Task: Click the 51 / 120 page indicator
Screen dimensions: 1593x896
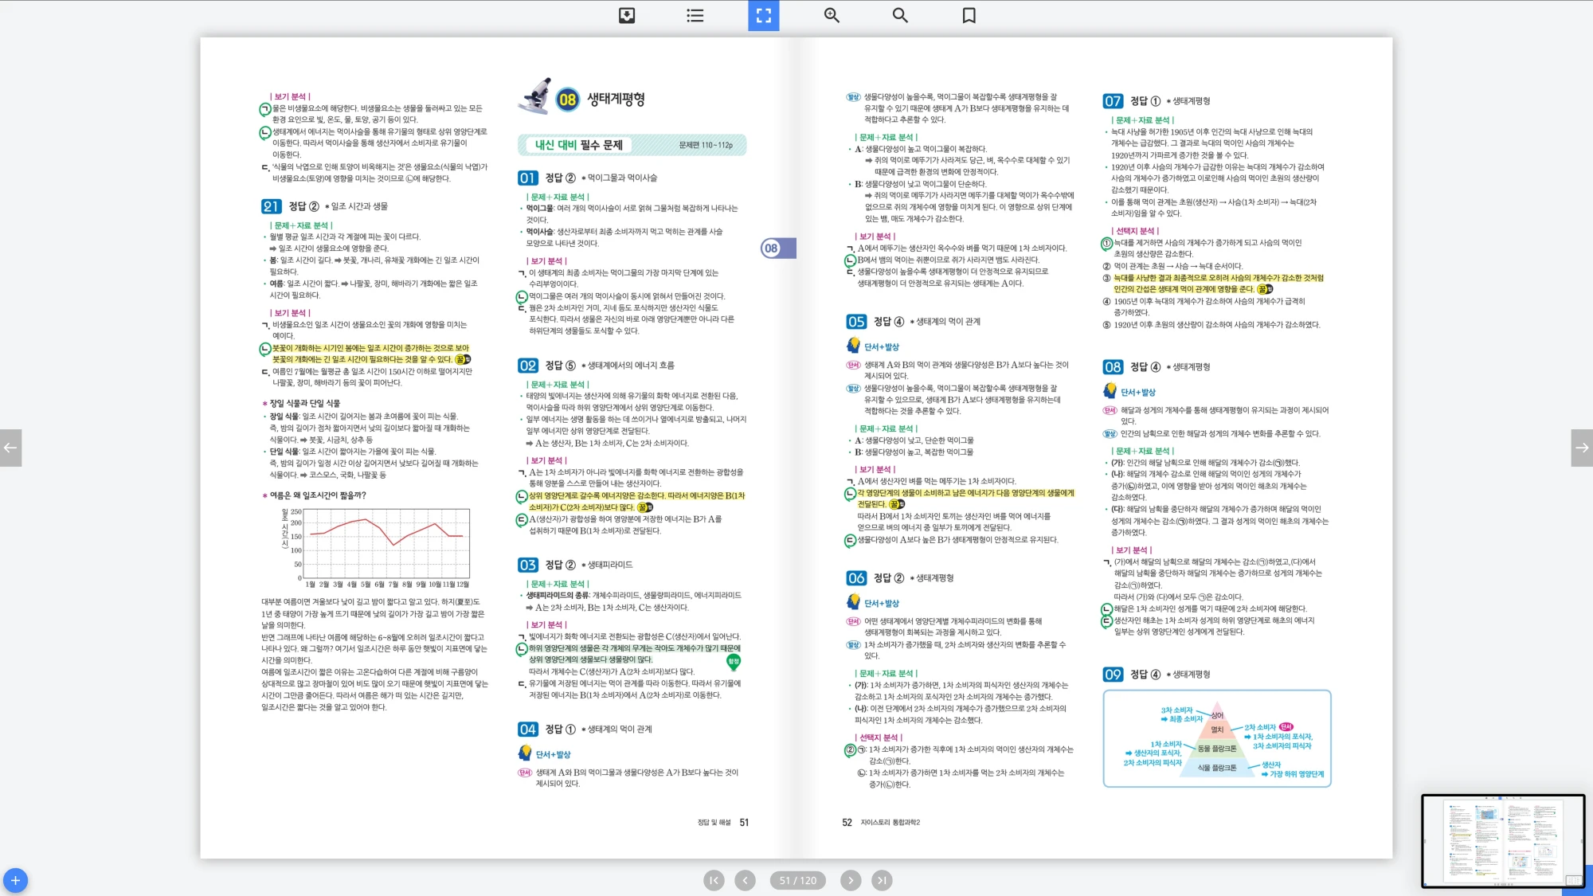Action: coord(797,880)
